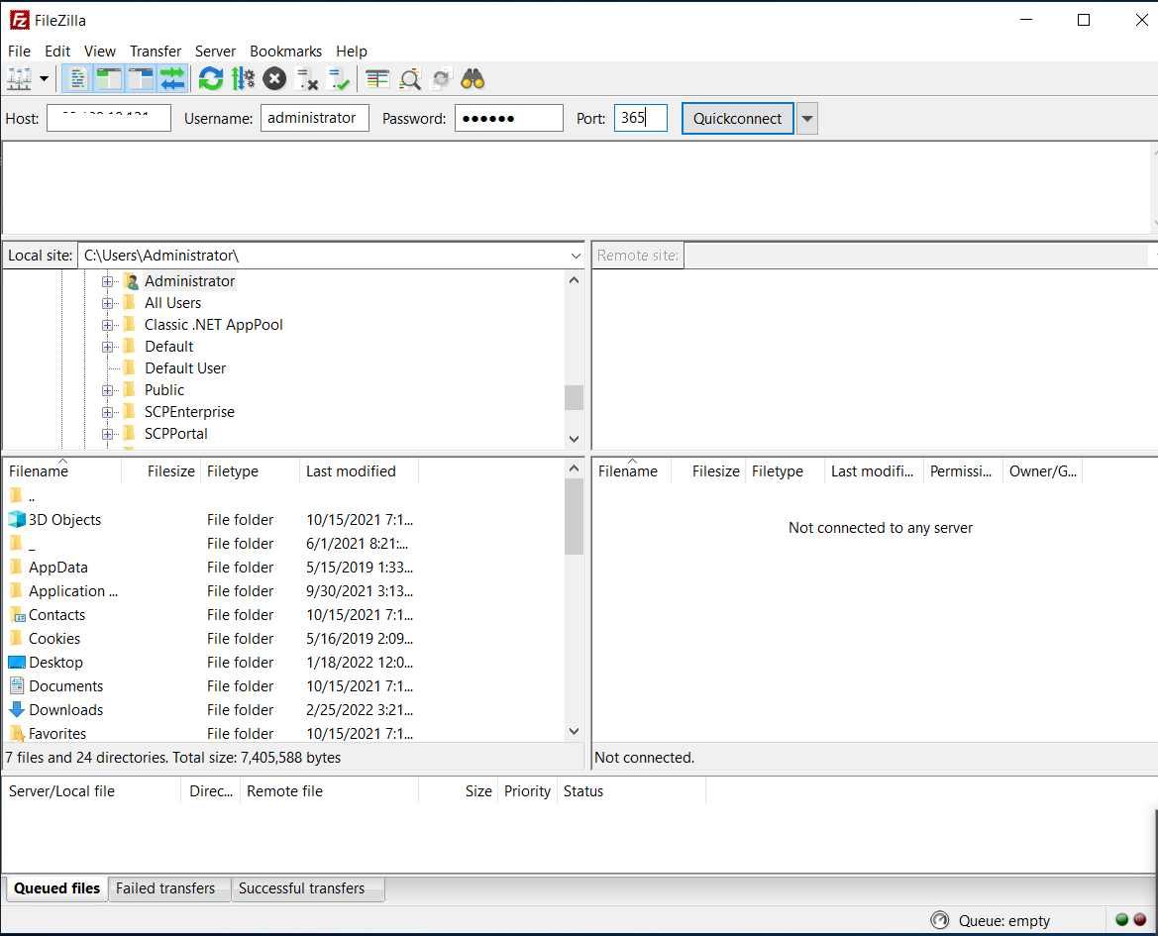Toggle local directory tree display
Viewport: 1158px width, 936px height.
109,78
